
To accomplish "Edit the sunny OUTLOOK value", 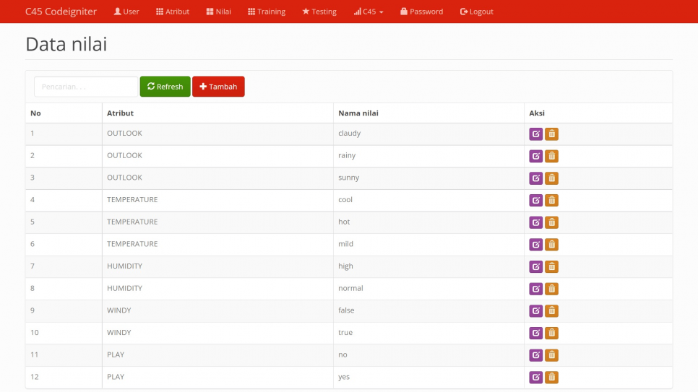I will coord(535,178).
